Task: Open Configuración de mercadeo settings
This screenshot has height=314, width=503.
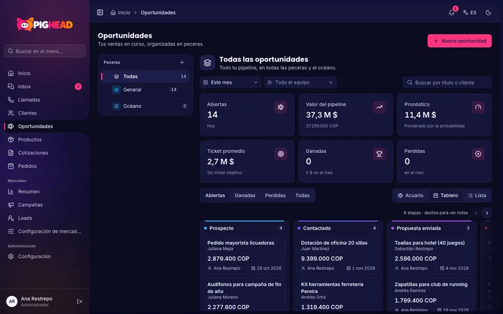Action: (45, 231)
